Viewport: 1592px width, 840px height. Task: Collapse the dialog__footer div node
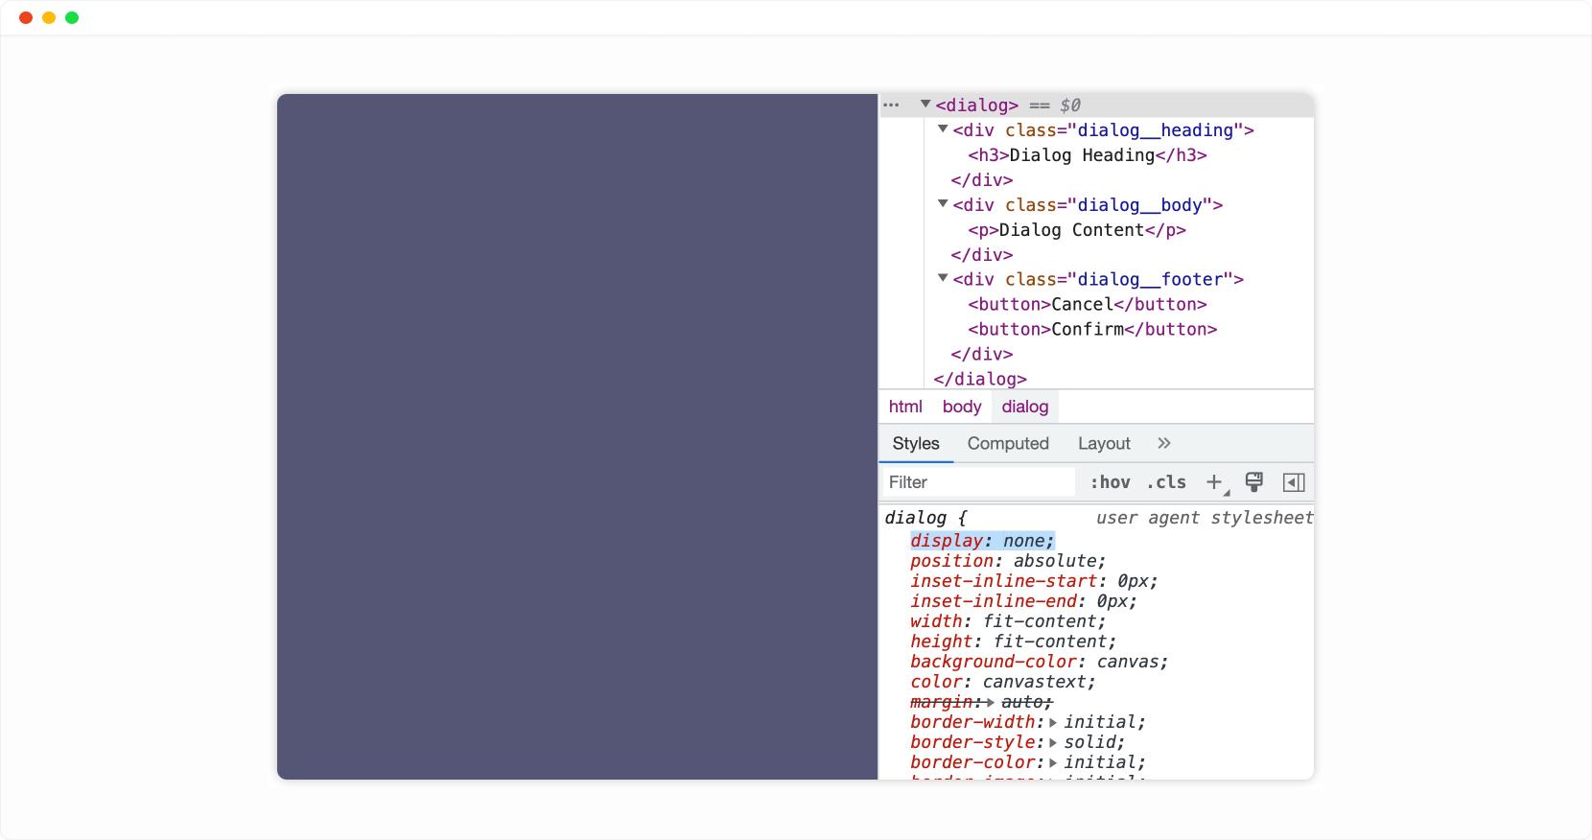pos(943,278)
